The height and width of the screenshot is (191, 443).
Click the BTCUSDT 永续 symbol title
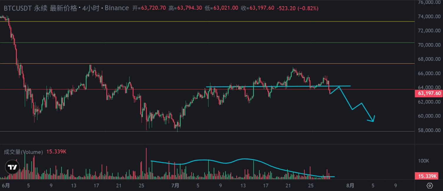click(25, 8)
